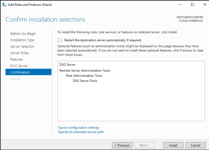Enable automatic restart of destination server checkbox
The height and width of the screenshot is (150, 209).
pos(59,40)
